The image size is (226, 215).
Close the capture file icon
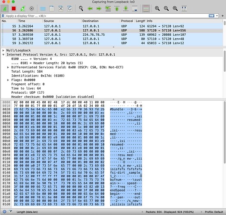click(61, 9)
